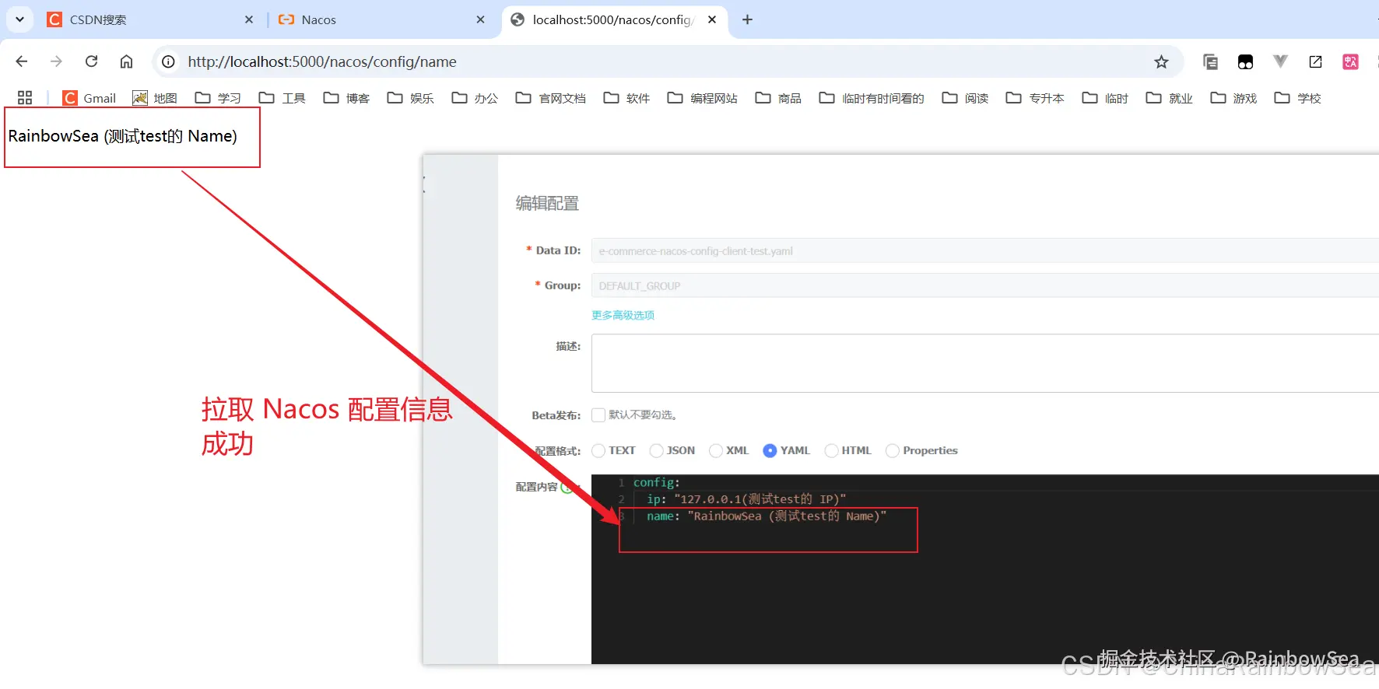Screen dimensions: 1379x689
Task: Click the green help icon beside 配置内容
Action: point(567,487)
